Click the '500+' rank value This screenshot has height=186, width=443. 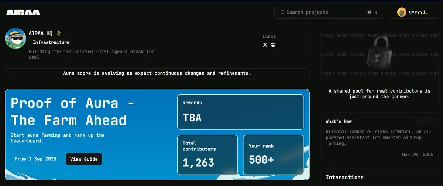click(261, 160)
